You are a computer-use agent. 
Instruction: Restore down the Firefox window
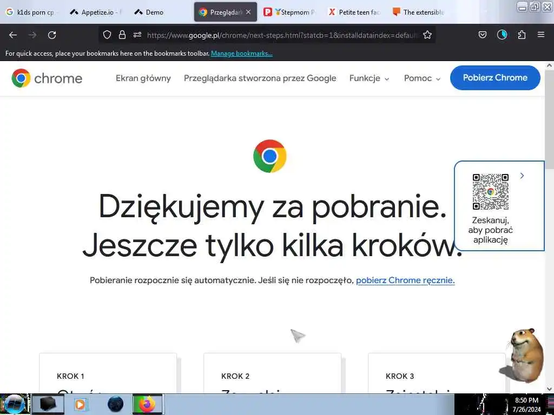click(x=535, y=6)
